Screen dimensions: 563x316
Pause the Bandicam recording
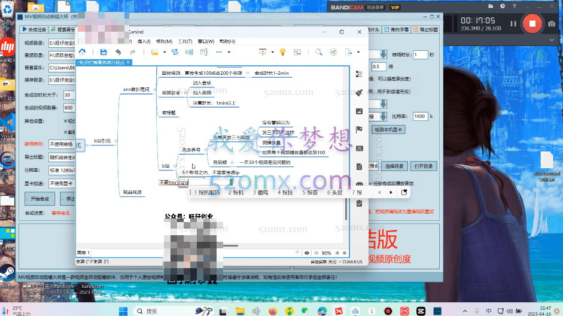tap(513, 24)
